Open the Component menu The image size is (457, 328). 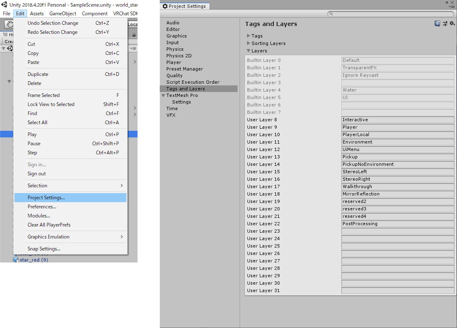coord(94,14)
